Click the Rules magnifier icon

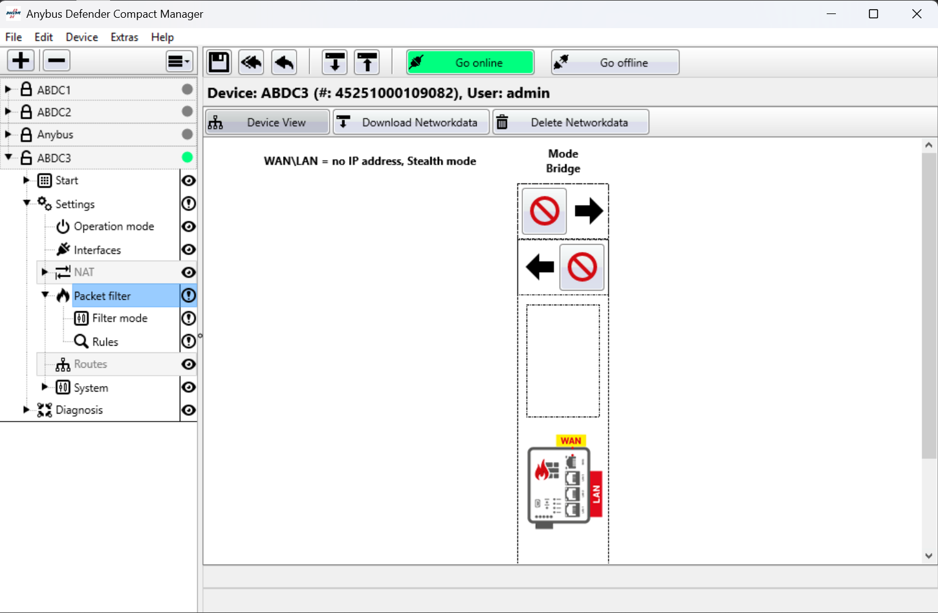pyautogui.click(x=81, y=341)
